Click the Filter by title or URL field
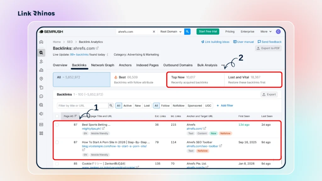Viewport: 322px width, 181px height. pos(83,106)
